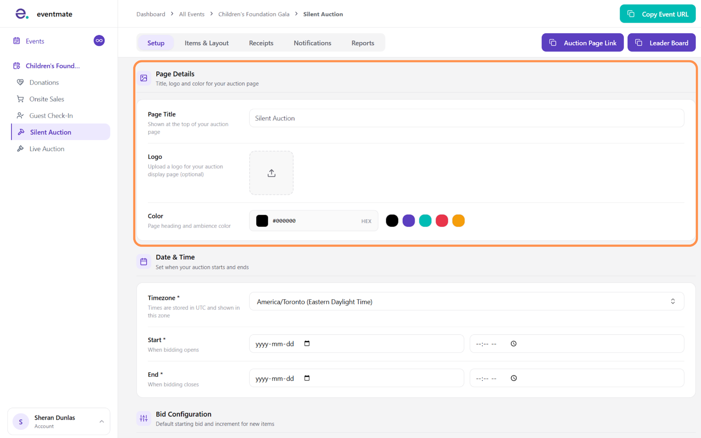Go to Dashboard breadcrumb
The height and width of the screenshot is (438, 701).
[151, 14]
